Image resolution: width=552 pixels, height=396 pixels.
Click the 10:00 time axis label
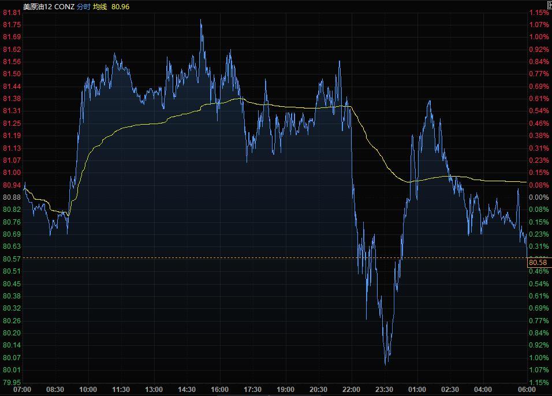[x=88, y=390]
